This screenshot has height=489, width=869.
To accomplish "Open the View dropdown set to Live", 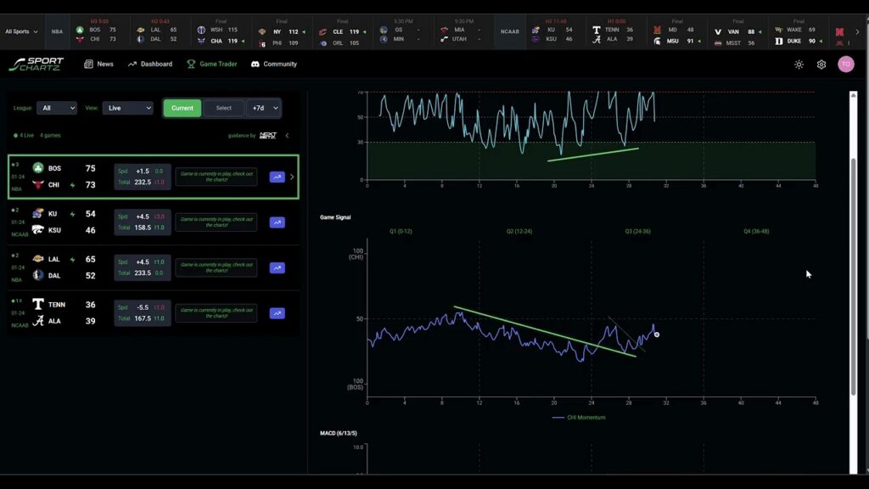I will point(127,108).
